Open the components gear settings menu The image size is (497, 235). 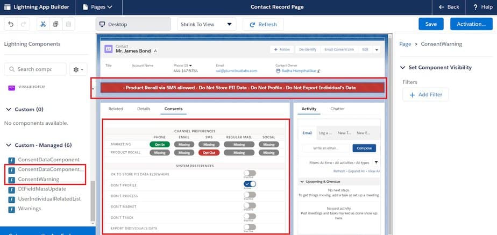[x=79, y=69]
